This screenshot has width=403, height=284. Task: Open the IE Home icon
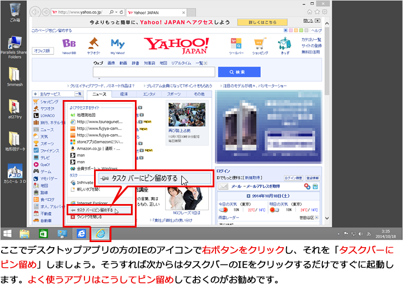click(310, 12)
